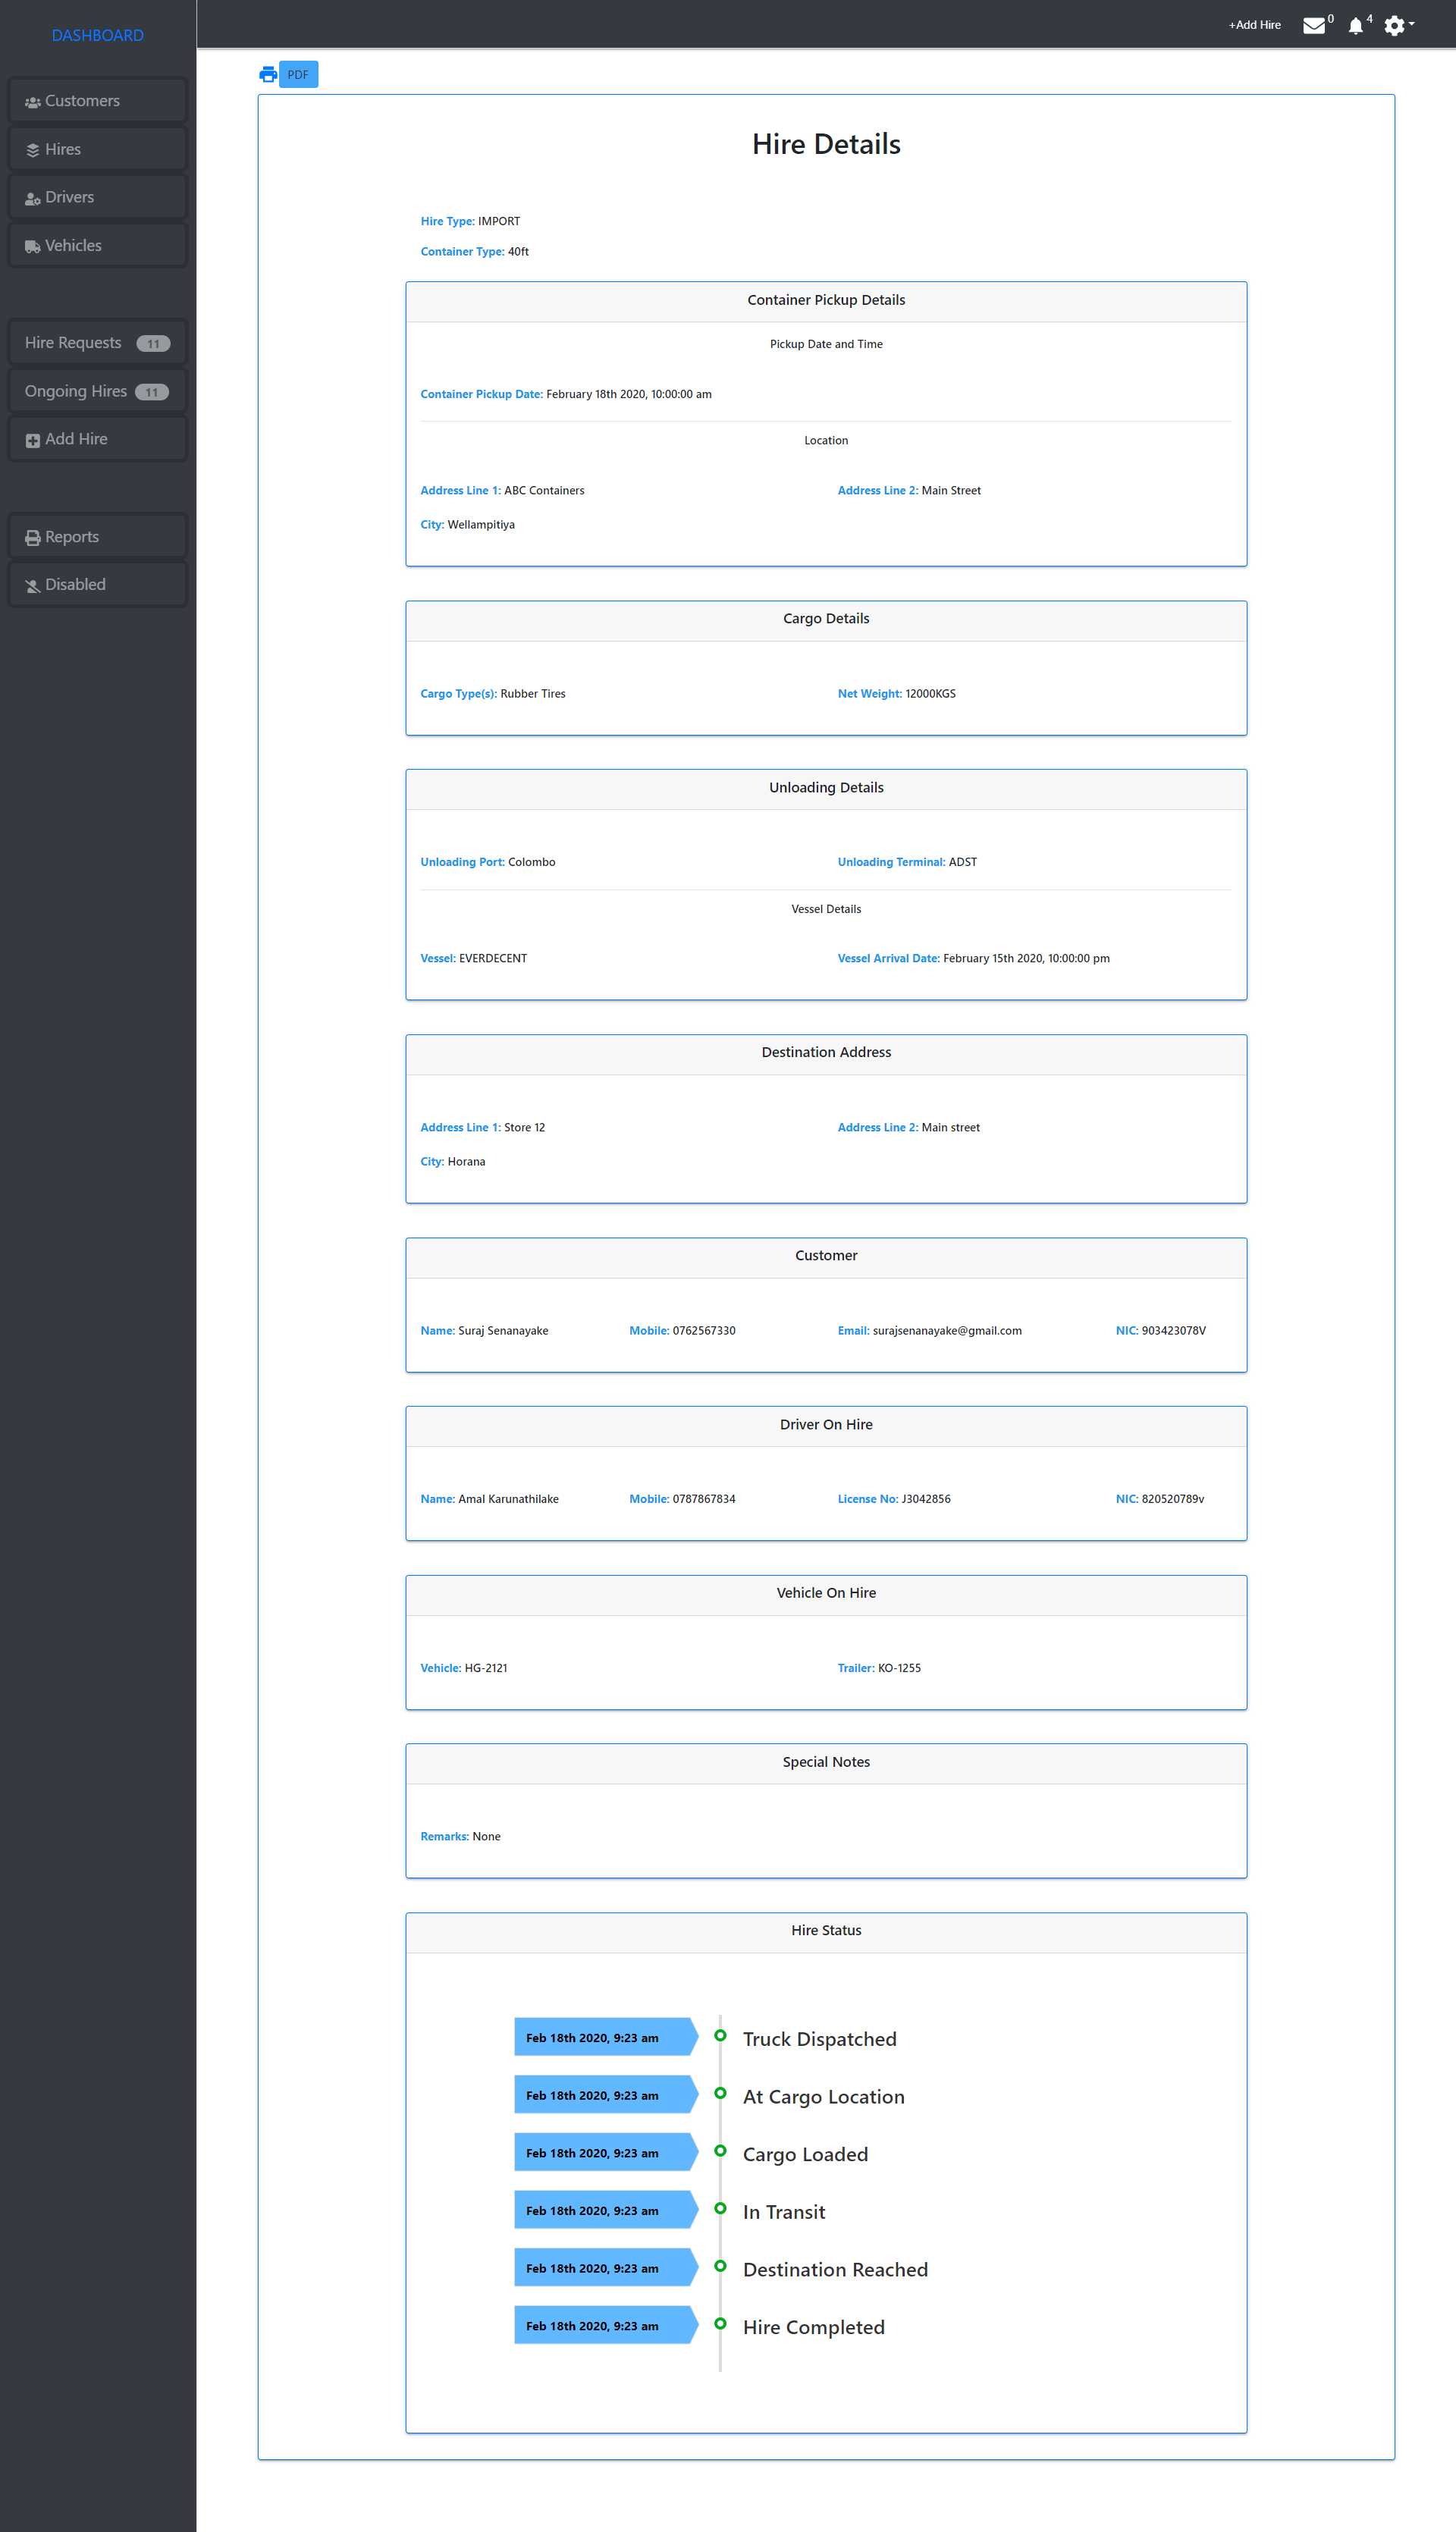View notifications using the bell icon

(x=1355, y=24)
